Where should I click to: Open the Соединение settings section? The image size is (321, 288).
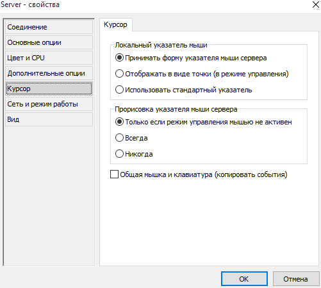[49, 27]
